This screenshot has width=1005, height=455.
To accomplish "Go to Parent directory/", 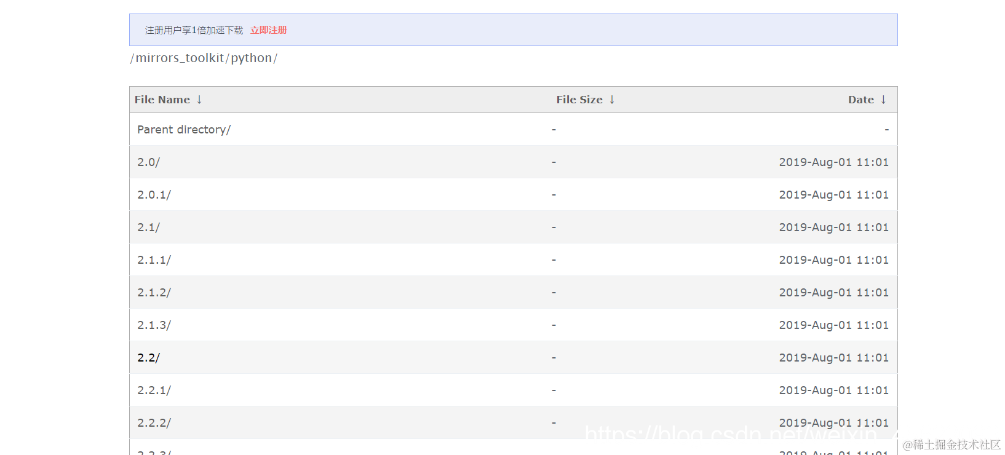I will pyautogui.click(x=184, y=130).
